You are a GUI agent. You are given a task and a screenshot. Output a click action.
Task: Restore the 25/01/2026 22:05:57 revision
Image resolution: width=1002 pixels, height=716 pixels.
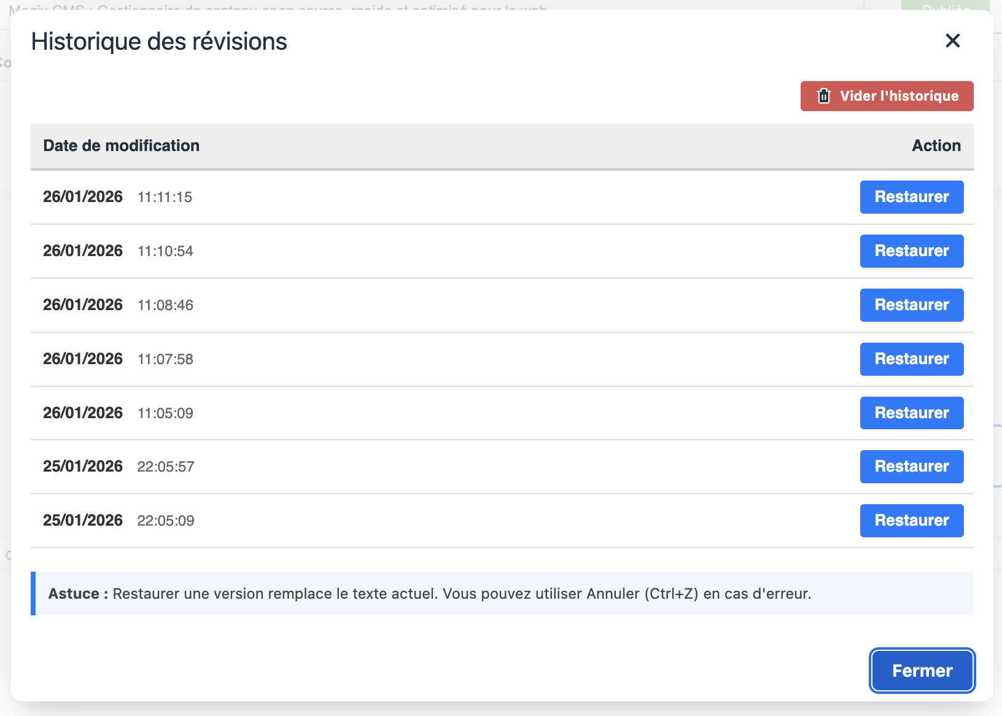[911, 467]
